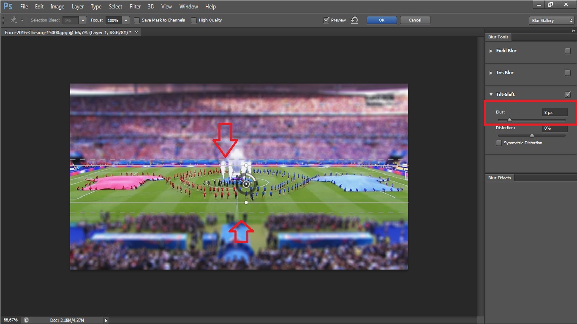Click the center blur pin on the image
This screenshot has width=577, height=324.
tap(247, 184)
